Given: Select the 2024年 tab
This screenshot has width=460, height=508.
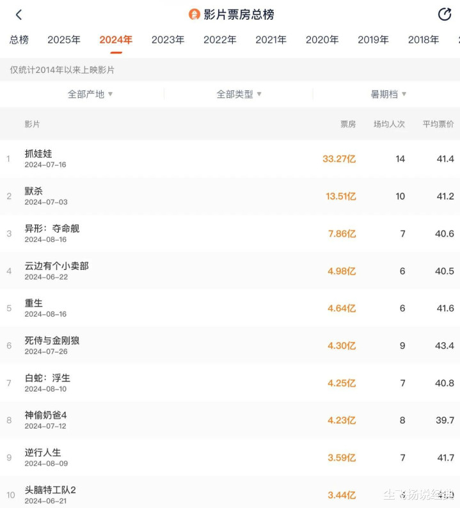Looking at the screenshot, I should [116, 40].
